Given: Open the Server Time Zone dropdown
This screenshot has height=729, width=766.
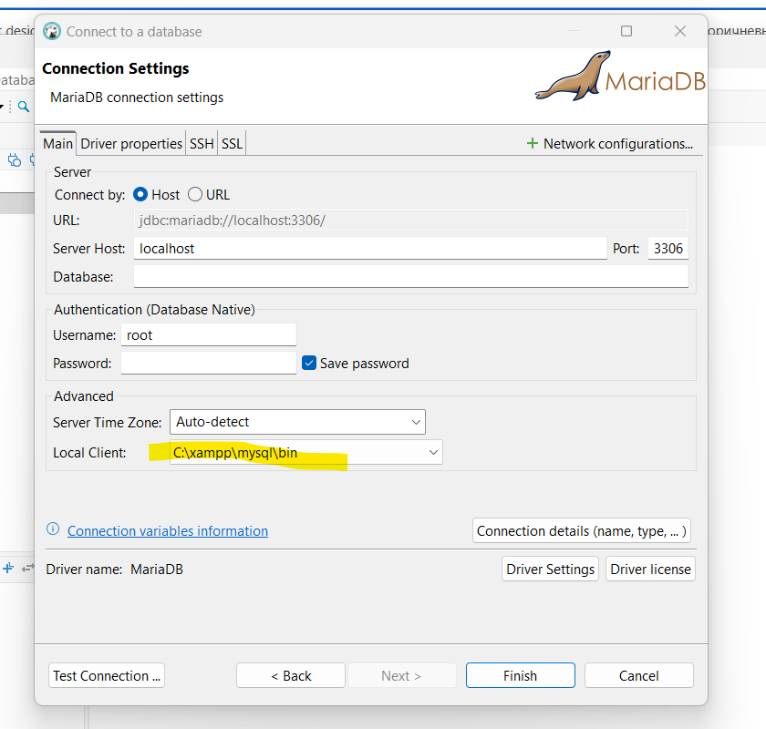Looking at the screenshot, I should pos(297,422).
